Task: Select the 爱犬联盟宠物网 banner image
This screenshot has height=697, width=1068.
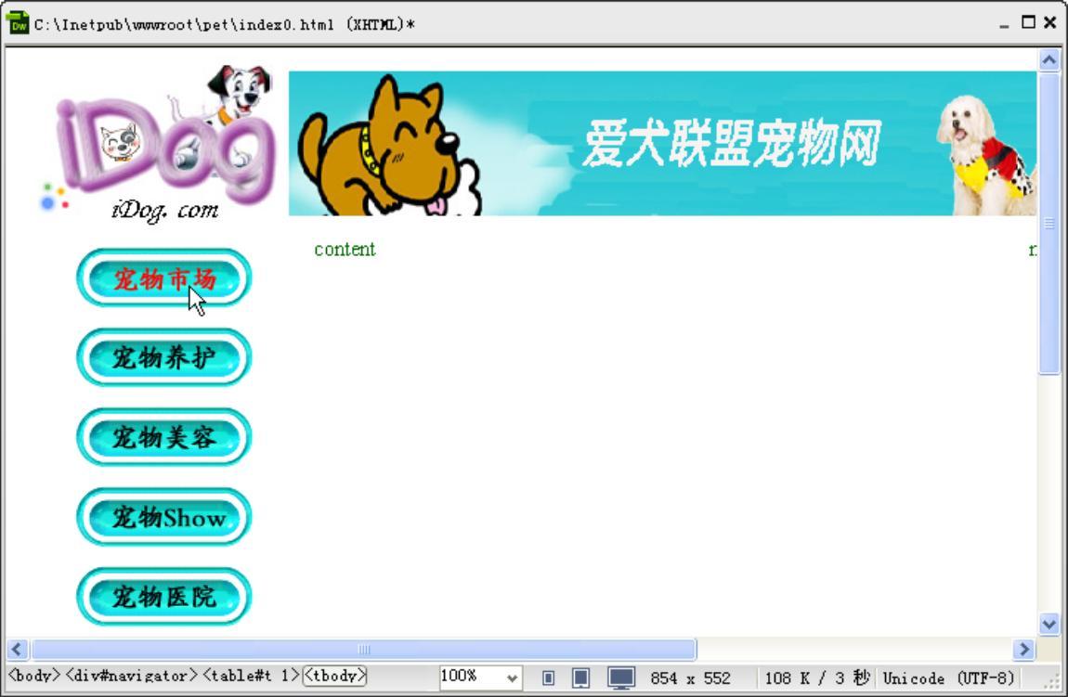Action: coord(662,144)
